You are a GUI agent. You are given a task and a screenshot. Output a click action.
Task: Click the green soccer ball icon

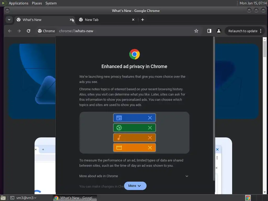click(x=119, y=128)
